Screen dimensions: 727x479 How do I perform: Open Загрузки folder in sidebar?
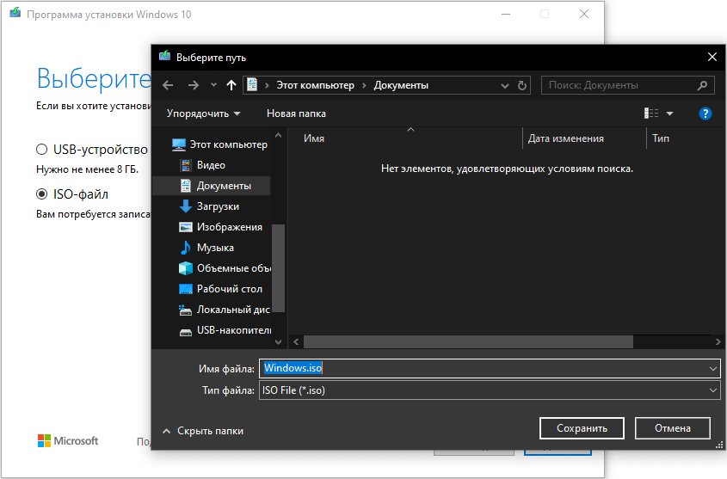tap(218, 206)
